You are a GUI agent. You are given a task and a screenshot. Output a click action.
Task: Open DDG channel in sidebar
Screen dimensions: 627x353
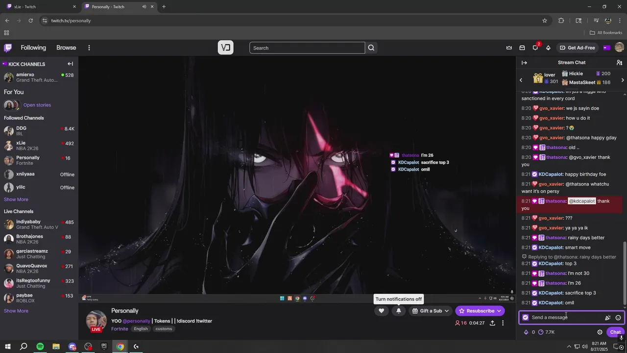click(x=39, y=131)
